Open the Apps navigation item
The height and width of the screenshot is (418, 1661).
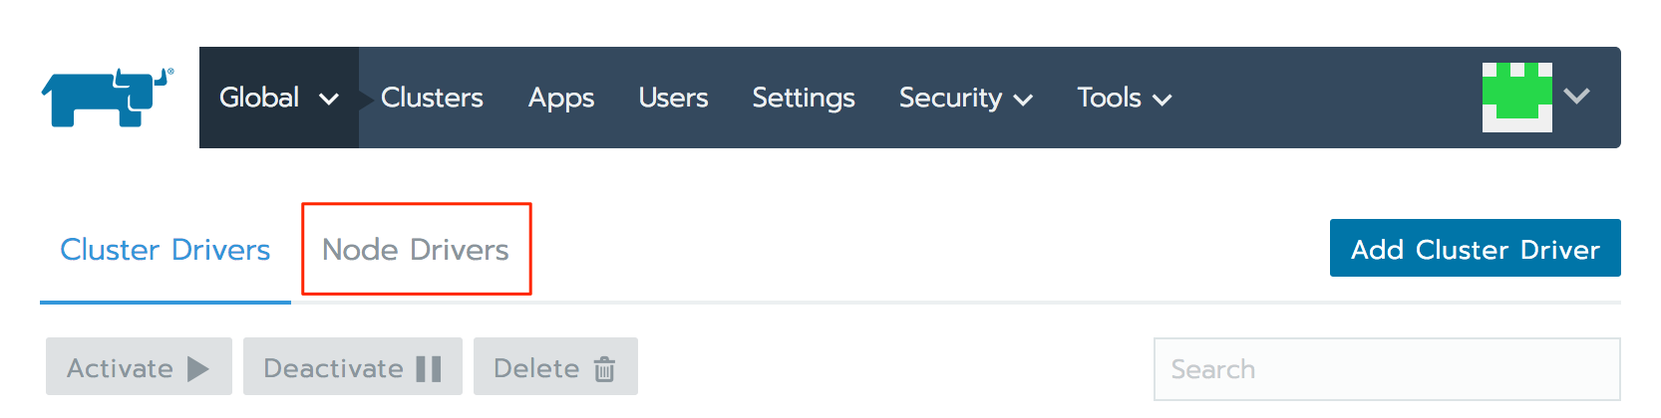tap(561, 98)
